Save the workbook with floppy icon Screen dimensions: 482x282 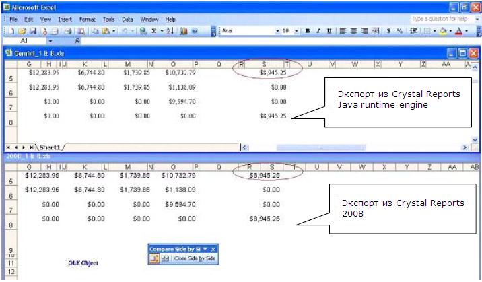point(33,31)
